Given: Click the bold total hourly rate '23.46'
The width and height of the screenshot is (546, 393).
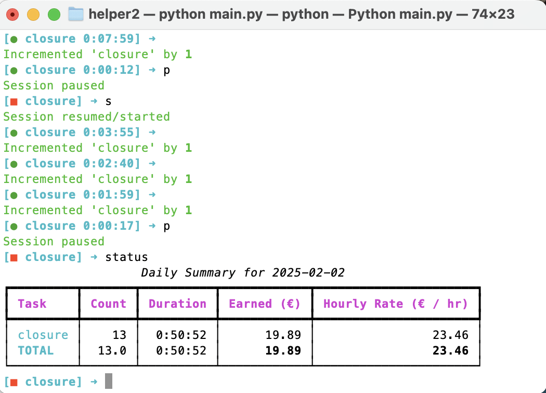Looking at the screenshot, I should (x=451, y=350).
